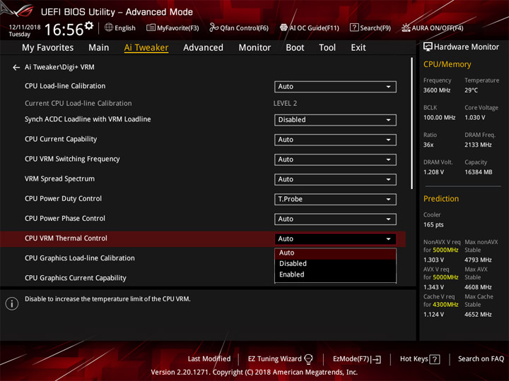
Task: Click the 12/11/2018 date text
Action: pyautogui.click(x=25, y=27)
